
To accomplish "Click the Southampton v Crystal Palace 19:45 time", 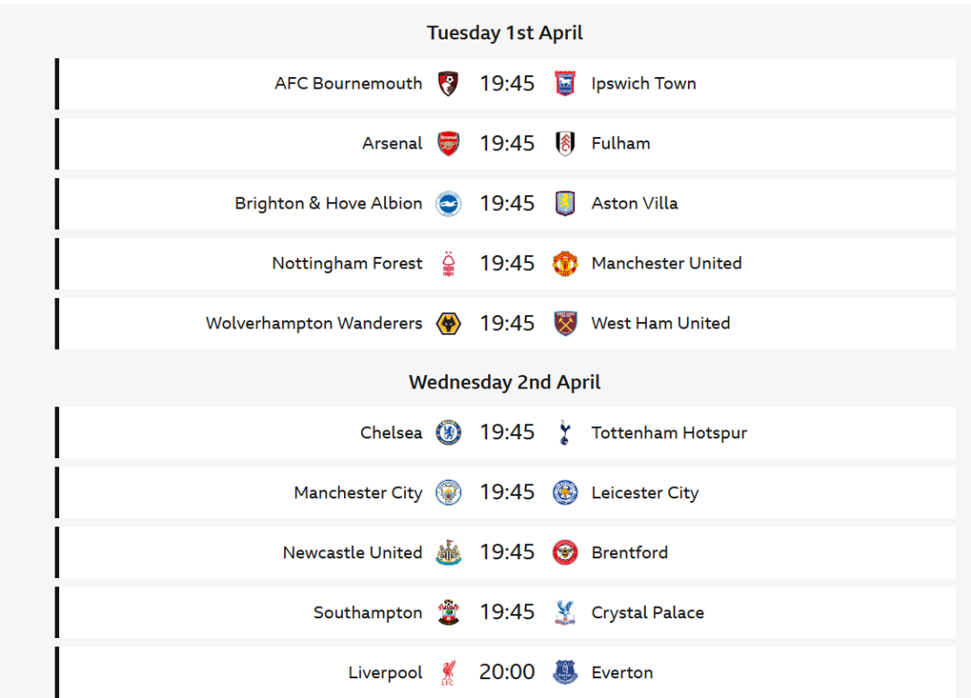I will coord(507,612).
